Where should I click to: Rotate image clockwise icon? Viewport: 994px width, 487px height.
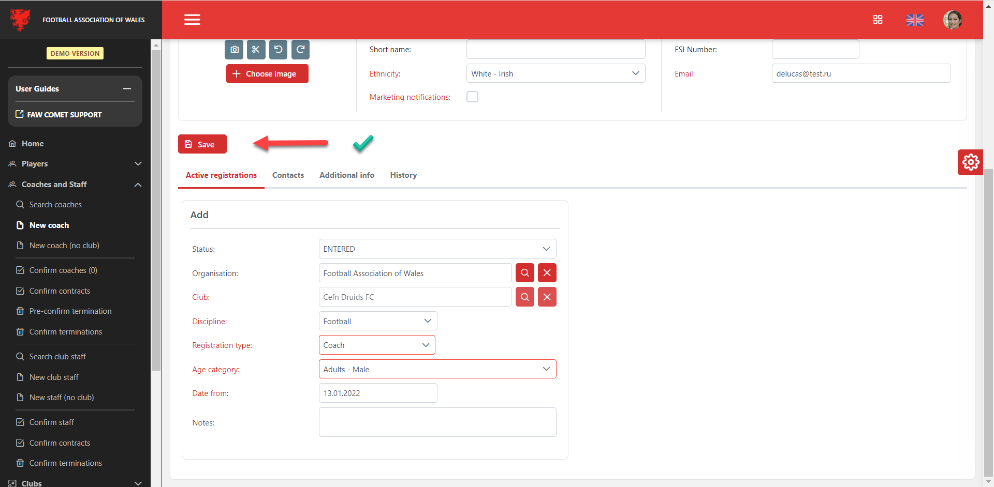click(x=300, y=50)
